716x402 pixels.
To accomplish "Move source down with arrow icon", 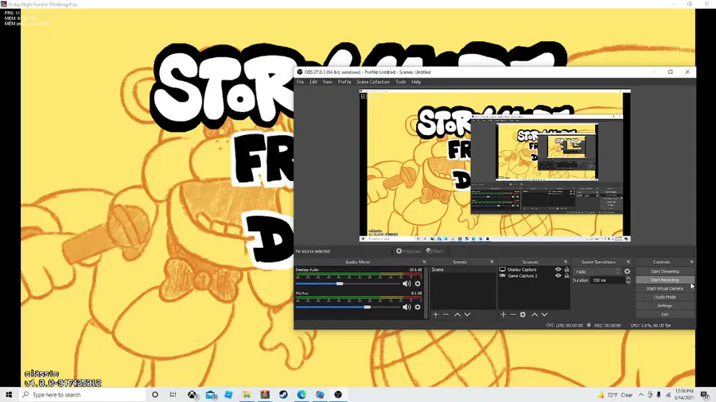I will pos(544,315).
